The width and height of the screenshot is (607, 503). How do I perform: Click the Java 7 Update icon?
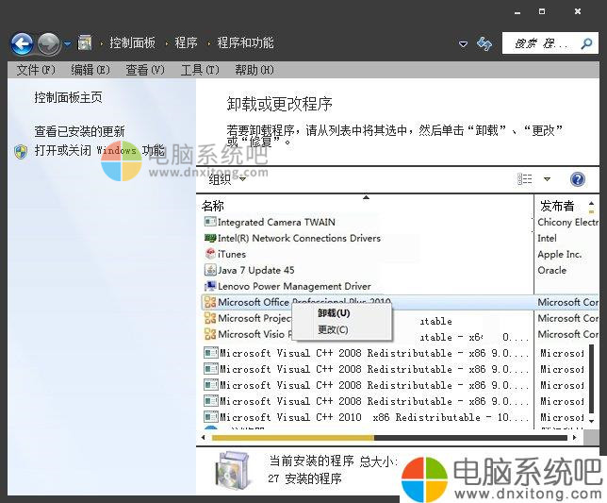coord(210,270)
